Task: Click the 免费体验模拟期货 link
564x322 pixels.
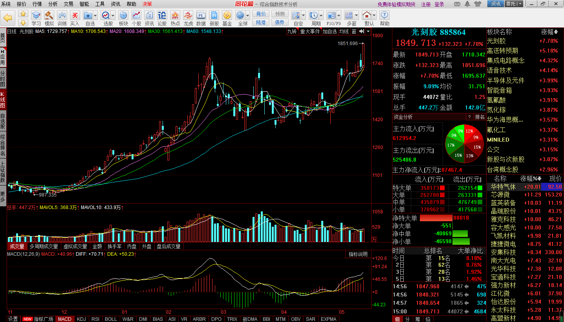Action: (396, 4)
